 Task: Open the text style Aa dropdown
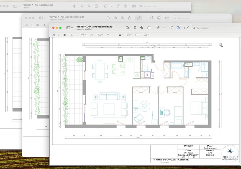(x=147, y=35)
